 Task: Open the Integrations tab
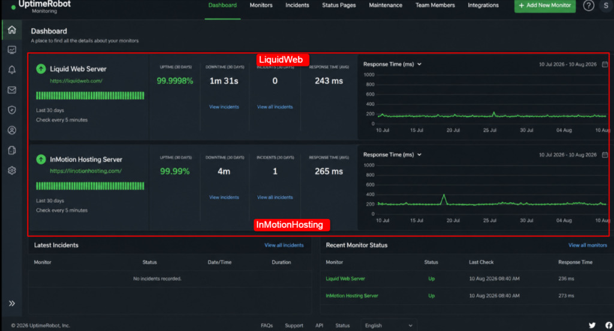(x=483, y=5)
